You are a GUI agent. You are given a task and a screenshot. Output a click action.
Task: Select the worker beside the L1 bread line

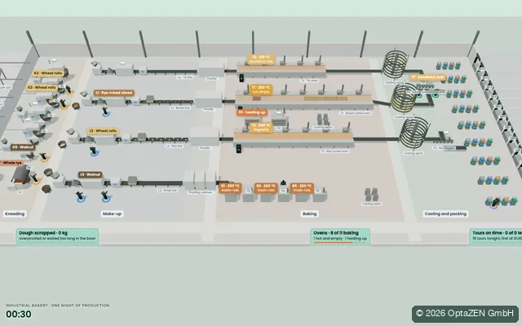click(105, 111)
